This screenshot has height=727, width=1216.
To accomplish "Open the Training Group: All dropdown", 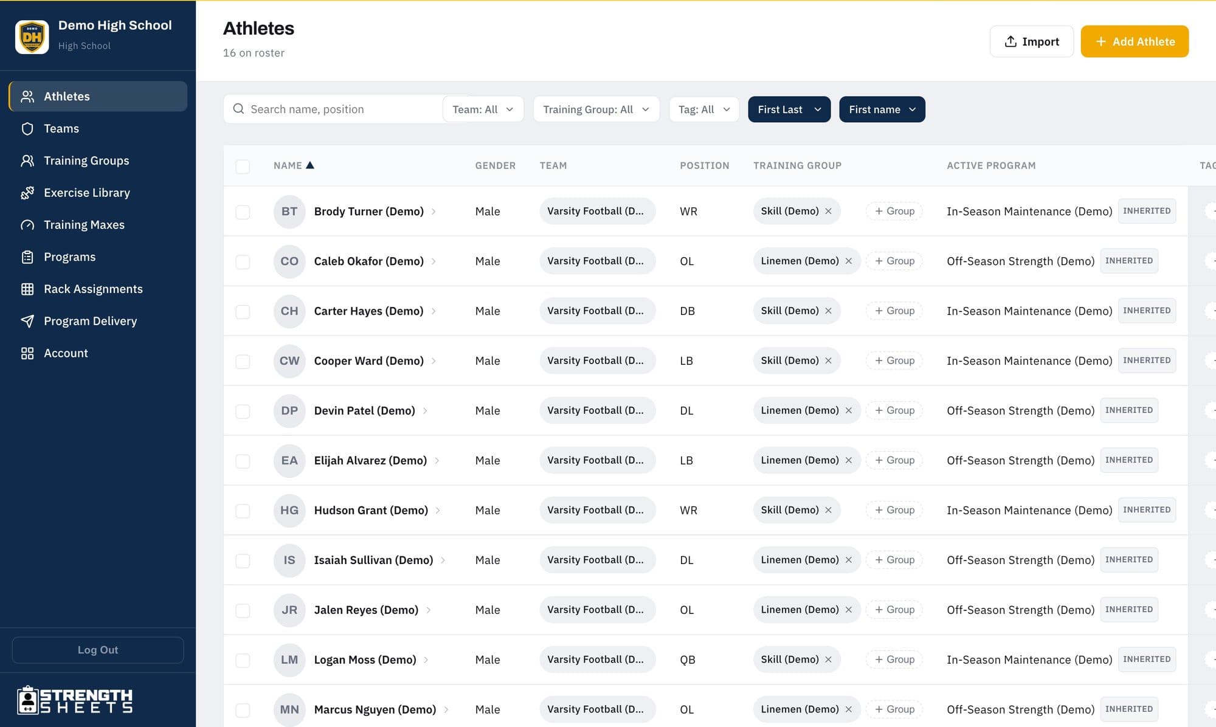I will [596, 109].
